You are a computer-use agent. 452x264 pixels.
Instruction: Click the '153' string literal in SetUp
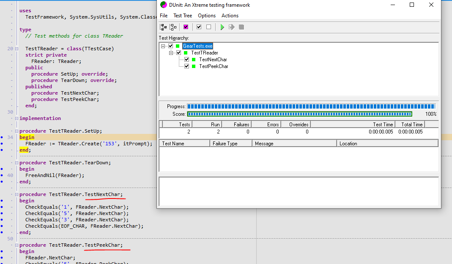(x=110, y=144)
